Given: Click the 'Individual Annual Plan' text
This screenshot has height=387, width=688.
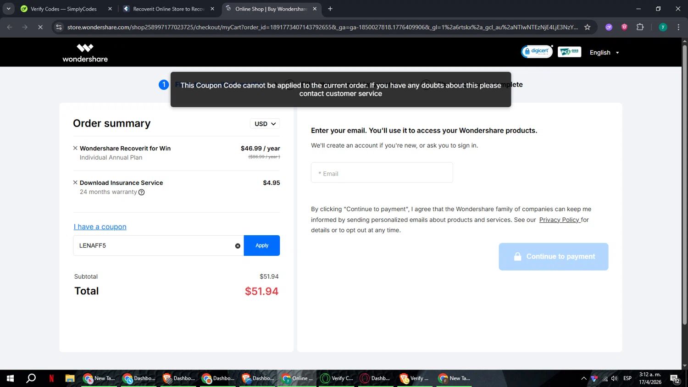Looking at the screenshot, I should (x=111, y=158).
